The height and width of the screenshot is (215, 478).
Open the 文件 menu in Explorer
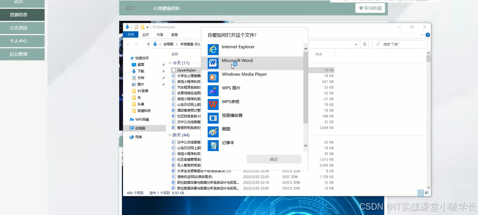click(x=131, y=35)
